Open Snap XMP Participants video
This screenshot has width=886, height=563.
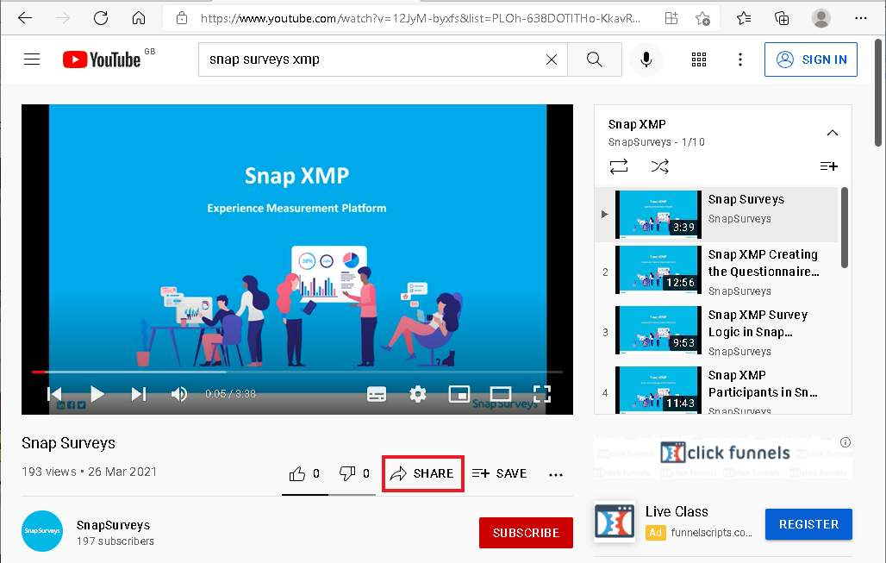[x=716, y=390]
